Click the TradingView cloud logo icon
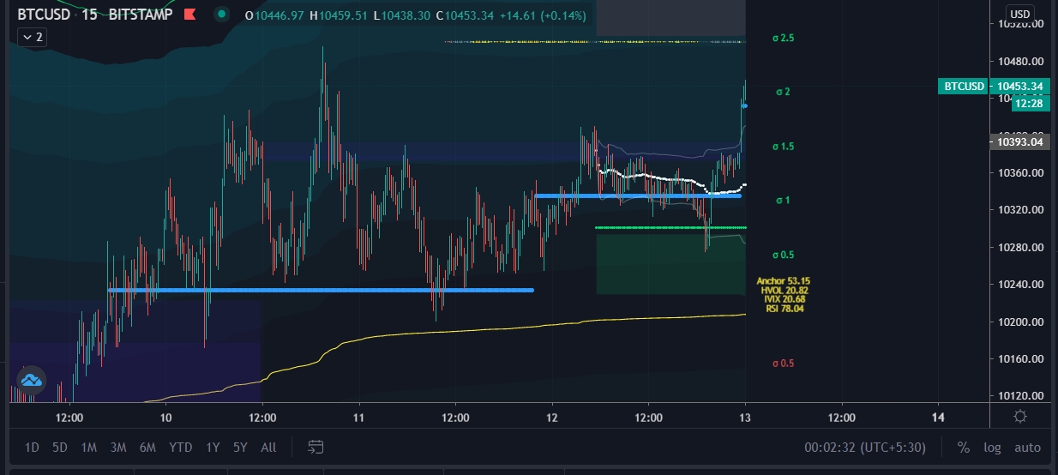 [32, 380]
